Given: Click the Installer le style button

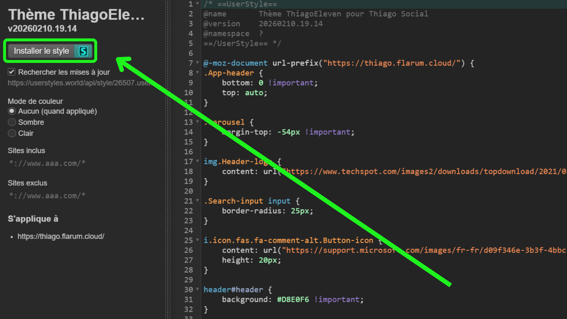Looking at the screenshot, I should pos(50,51).
